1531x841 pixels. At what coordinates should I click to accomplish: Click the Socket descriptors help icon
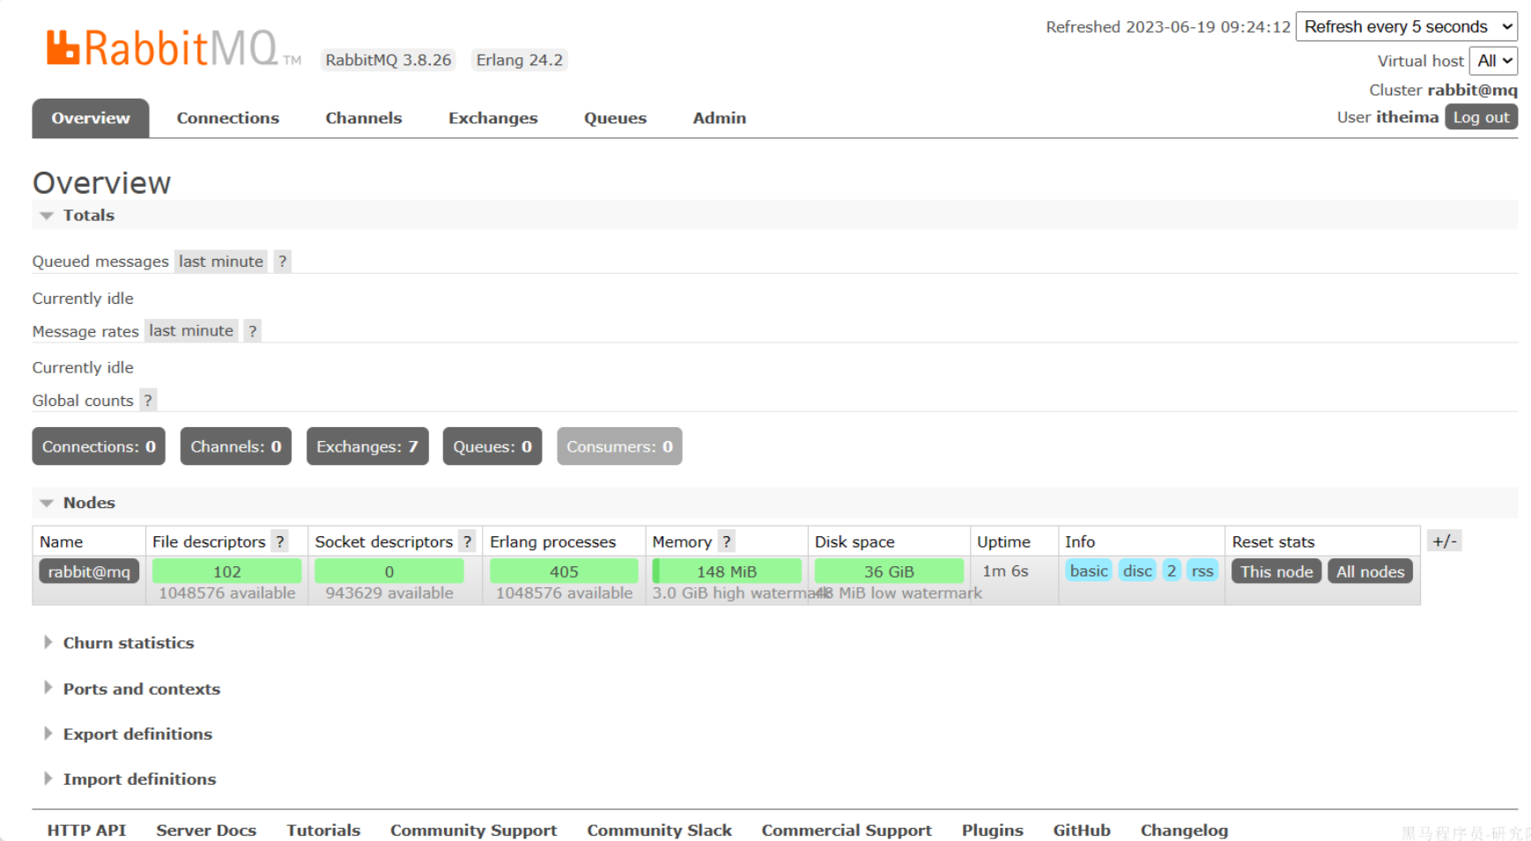467,541
